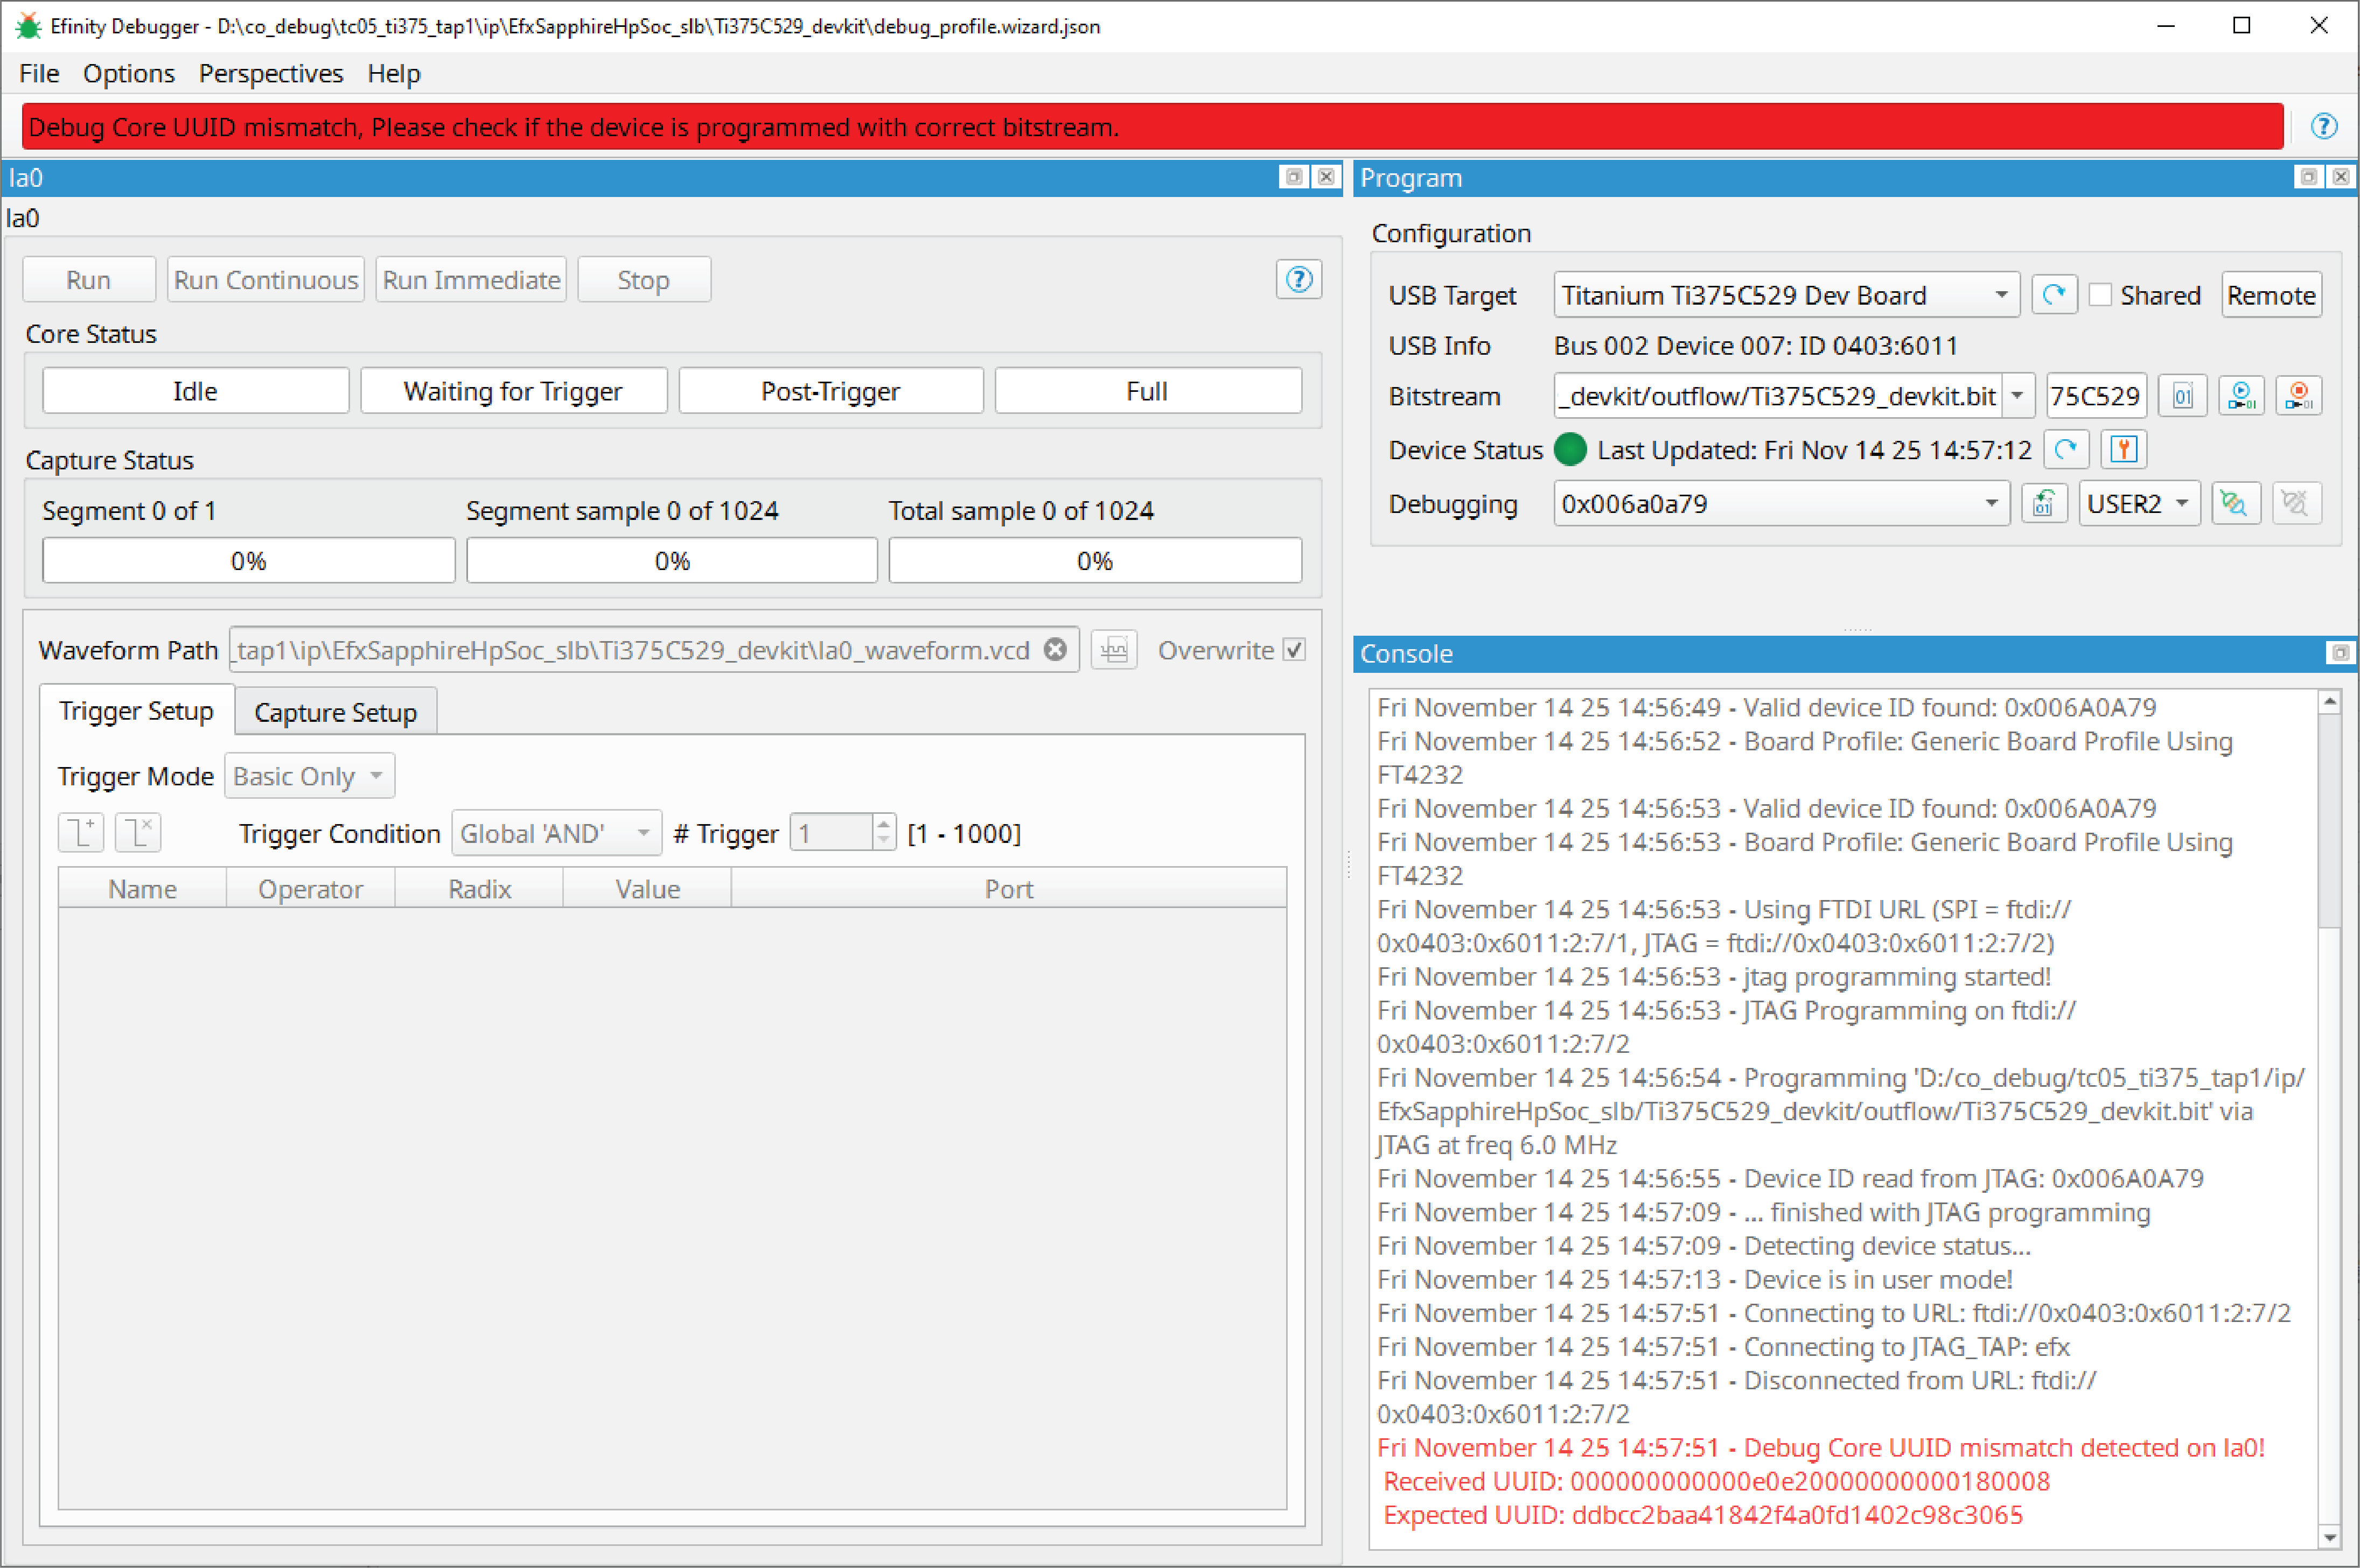Enable the Shared checkbox

pyautogui.click(x=2101, y=295)
